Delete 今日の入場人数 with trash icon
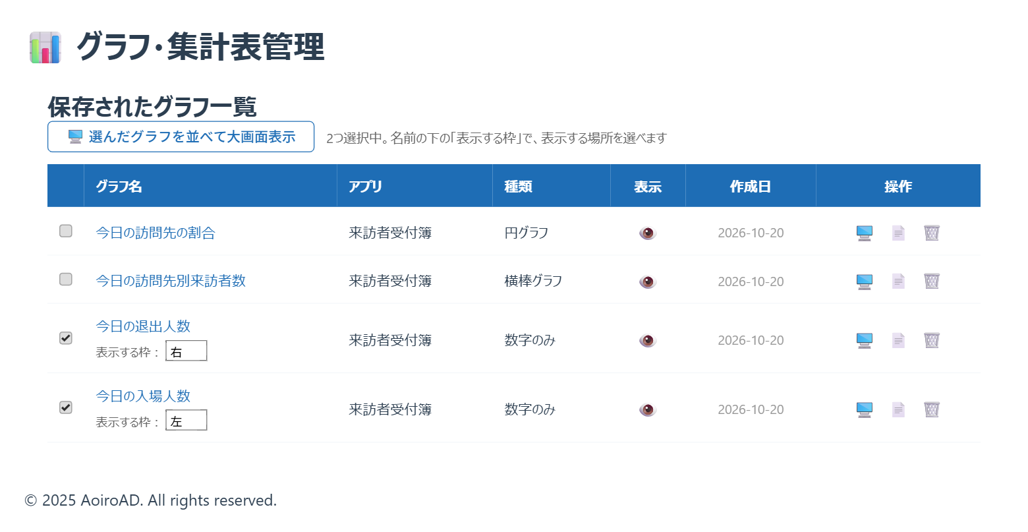Image resolution: width=1028 pixels, height=532 pixels. 932,409
